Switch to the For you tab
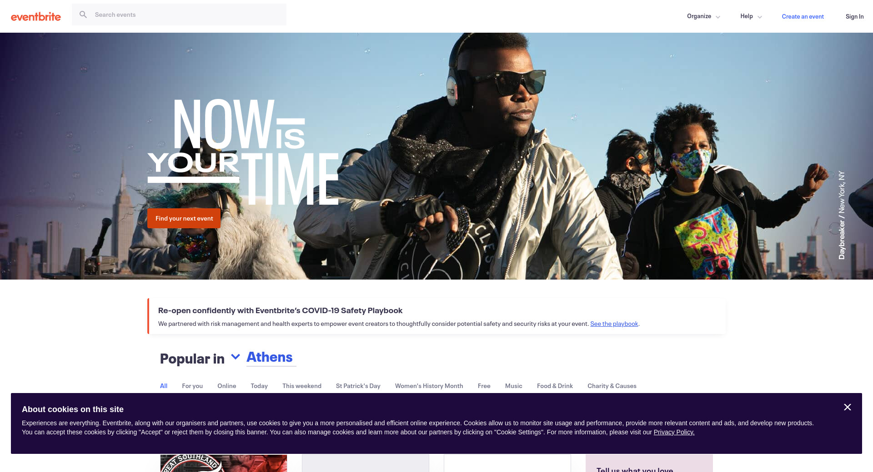Screen dimensions: 873x472 coord(192,386)
